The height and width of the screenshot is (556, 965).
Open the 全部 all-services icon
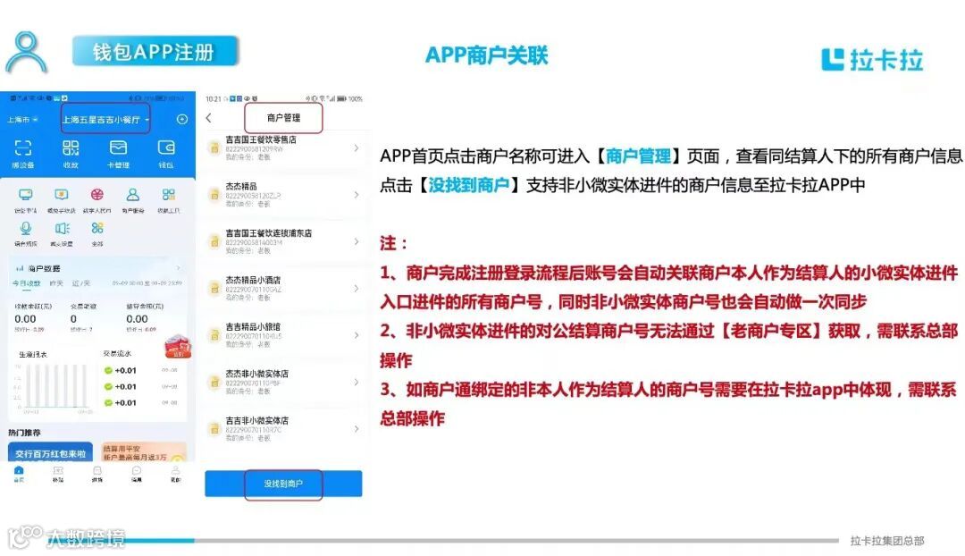tap(97, 228)
